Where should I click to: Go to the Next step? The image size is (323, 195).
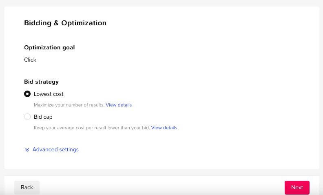(297, 187)
